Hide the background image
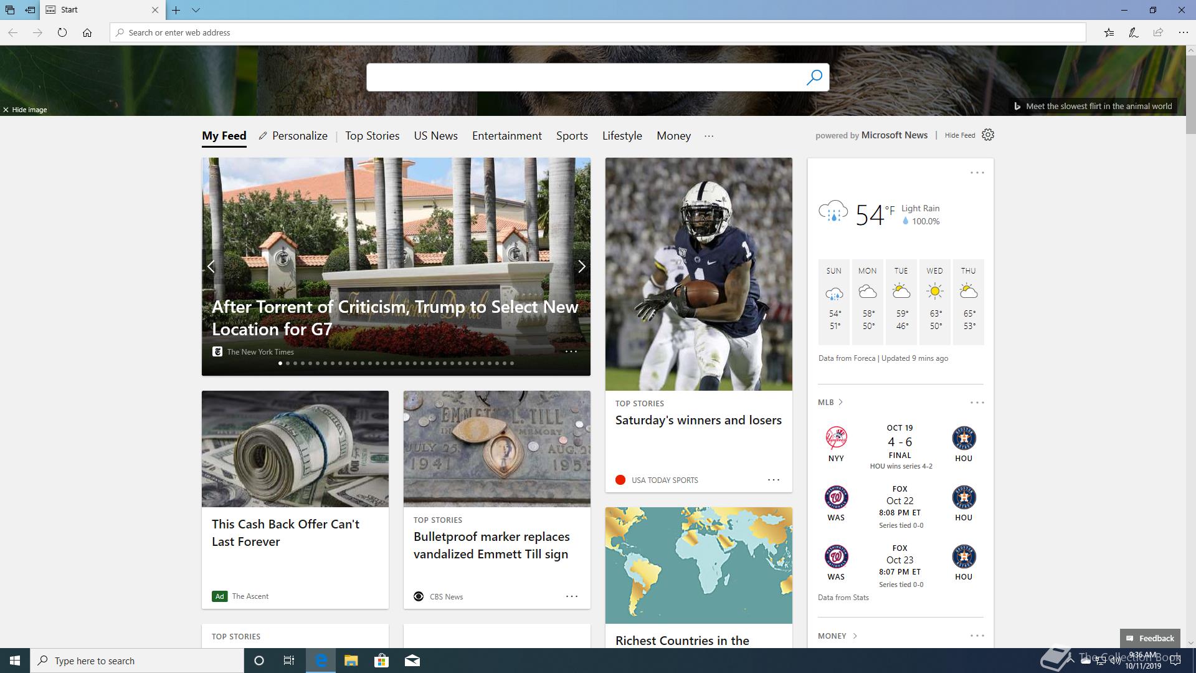This screenshot has width=1196, height=673. click(25, 110)
